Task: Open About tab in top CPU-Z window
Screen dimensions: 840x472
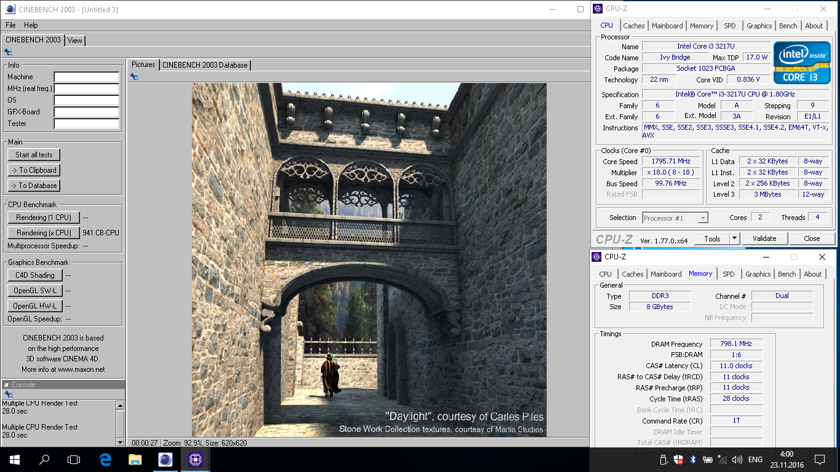Action: pos(814,26)
